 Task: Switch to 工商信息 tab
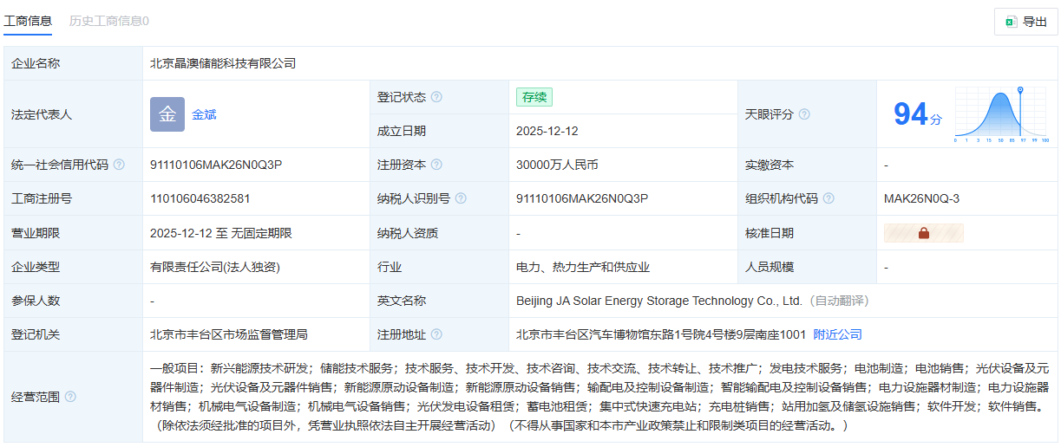pos(28,21)
